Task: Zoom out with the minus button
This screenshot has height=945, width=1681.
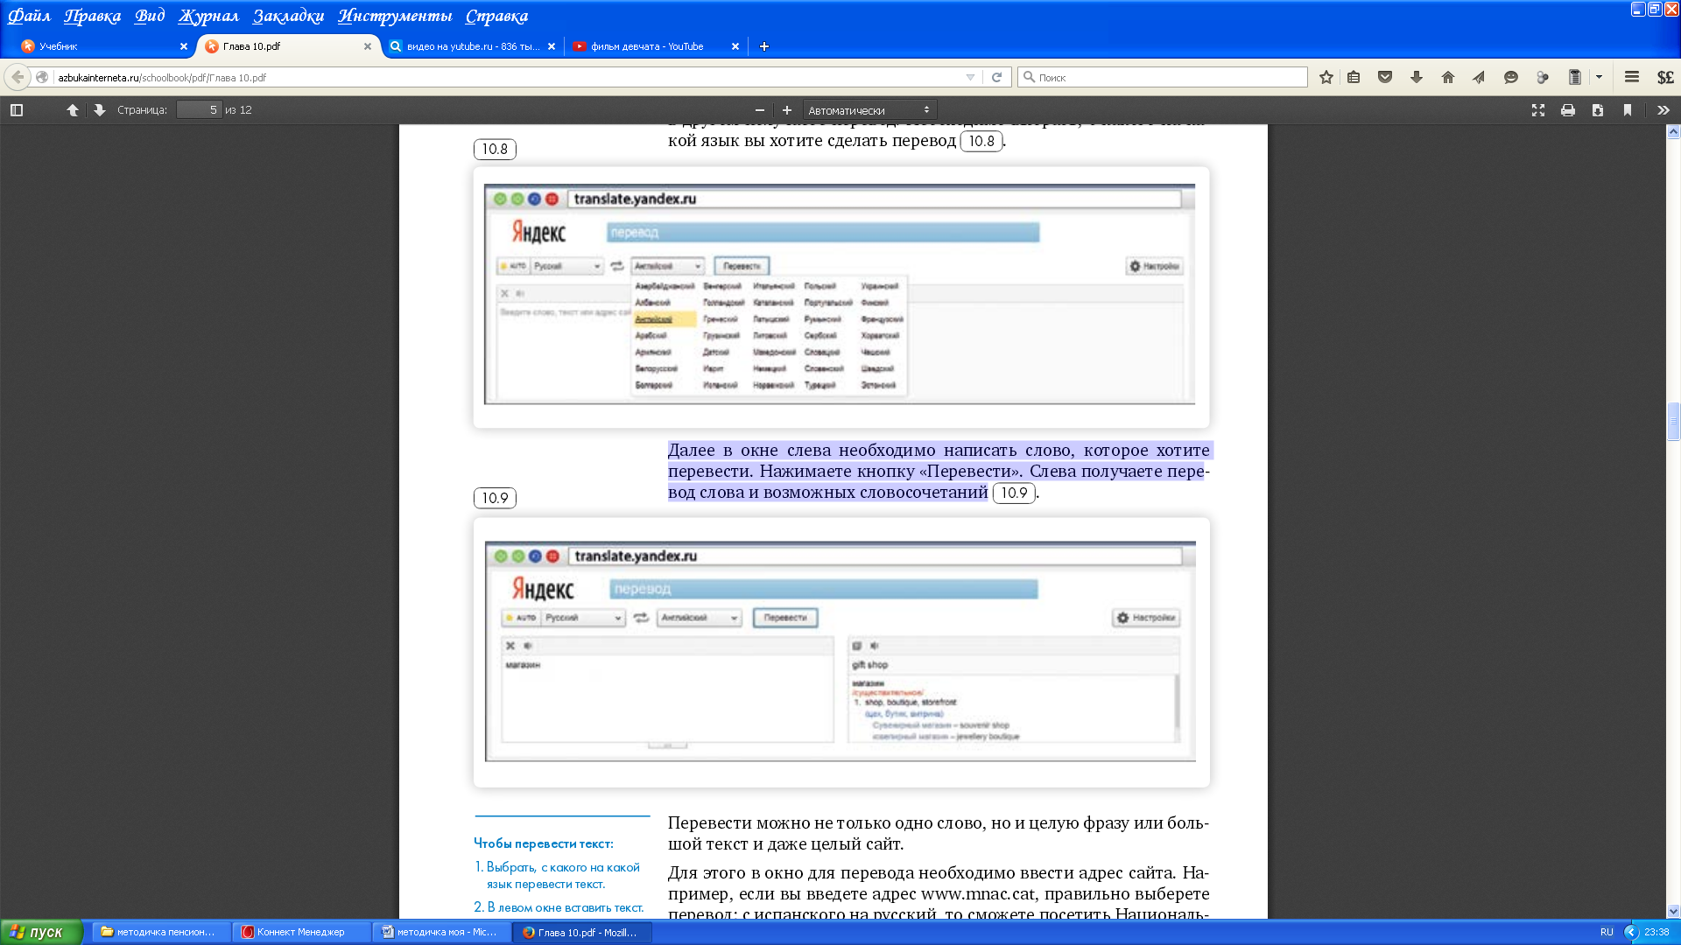Action: point(760,110)
